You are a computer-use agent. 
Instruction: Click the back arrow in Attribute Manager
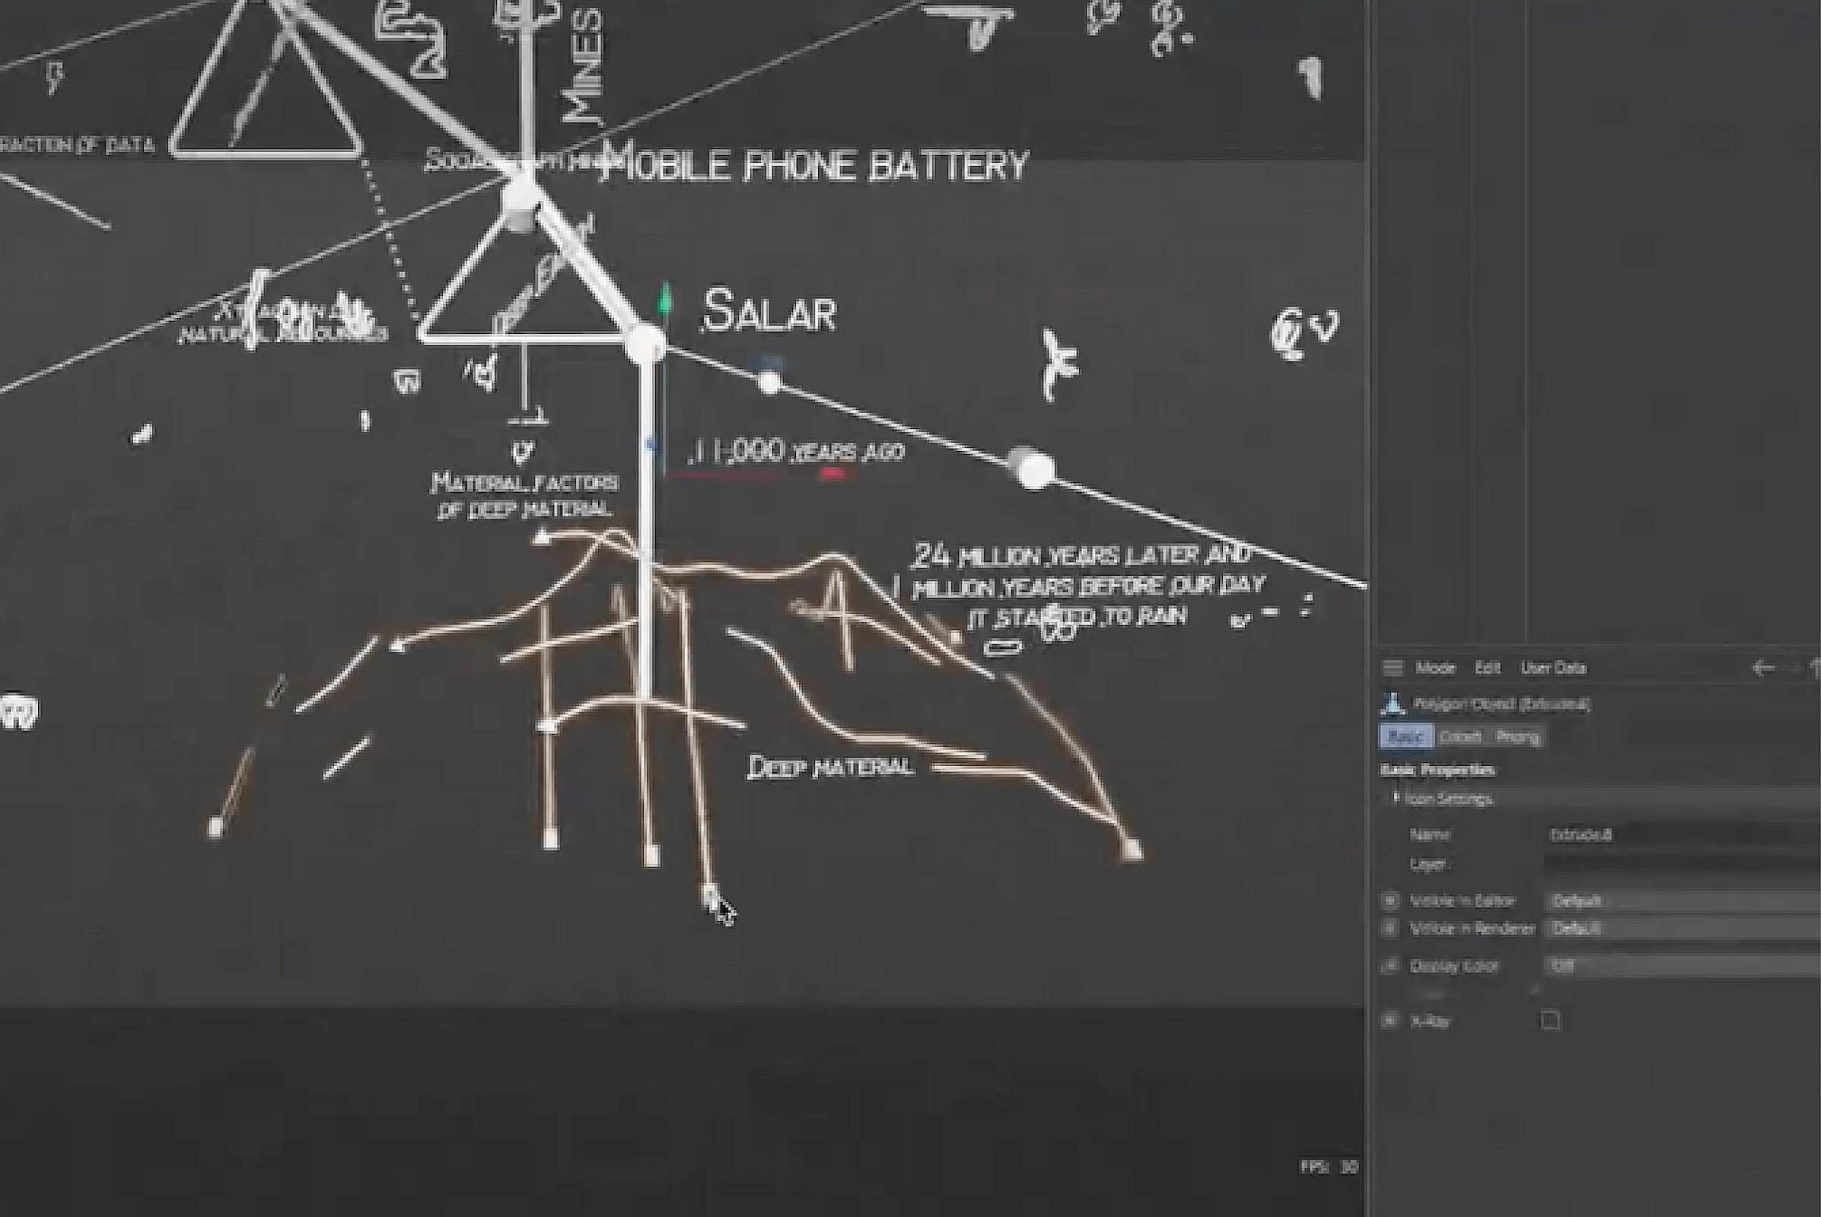(x=1762, y=668)
